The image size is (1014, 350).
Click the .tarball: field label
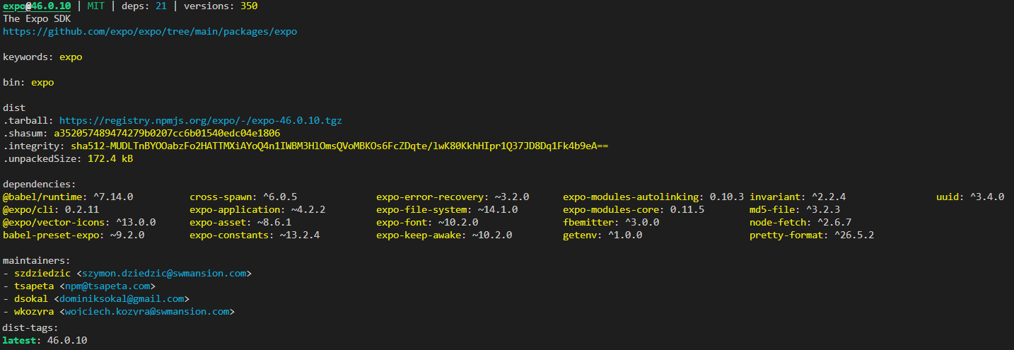point(28,121)
